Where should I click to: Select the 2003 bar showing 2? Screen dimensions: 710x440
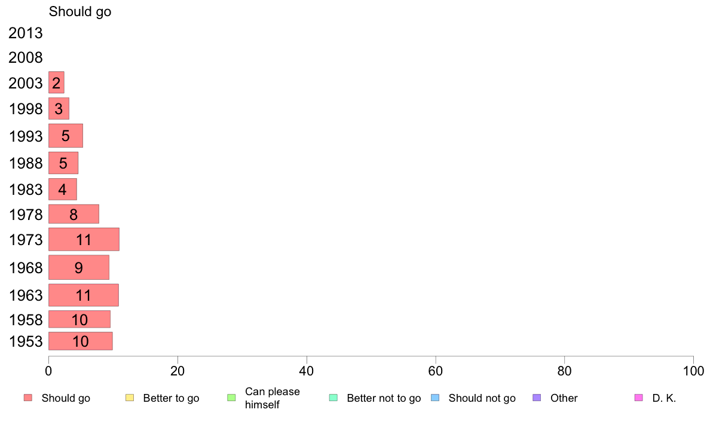point(56,82)
